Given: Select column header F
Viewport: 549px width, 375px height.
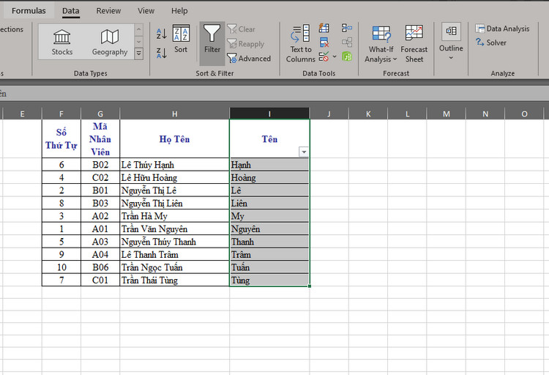Looking at the screenshot, I should click(61, 114).
